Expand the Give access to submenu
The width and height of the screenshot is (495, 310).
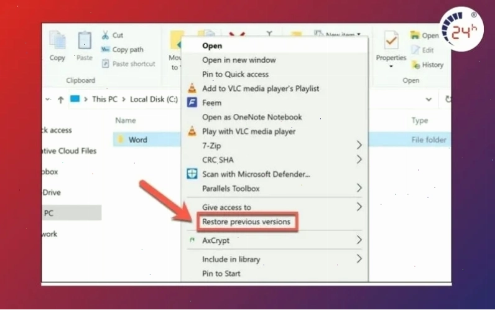click(x=274, y=207)
